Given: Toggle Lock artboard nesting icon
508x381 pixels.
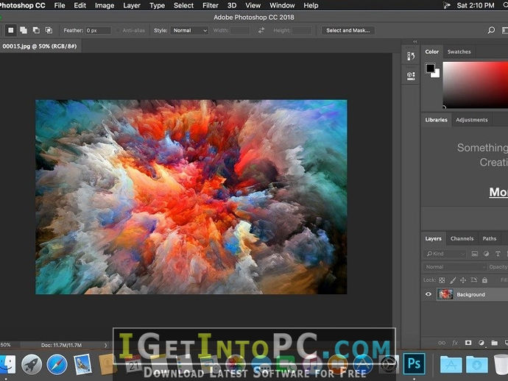Looking at the screenshot, I should 473,280.
